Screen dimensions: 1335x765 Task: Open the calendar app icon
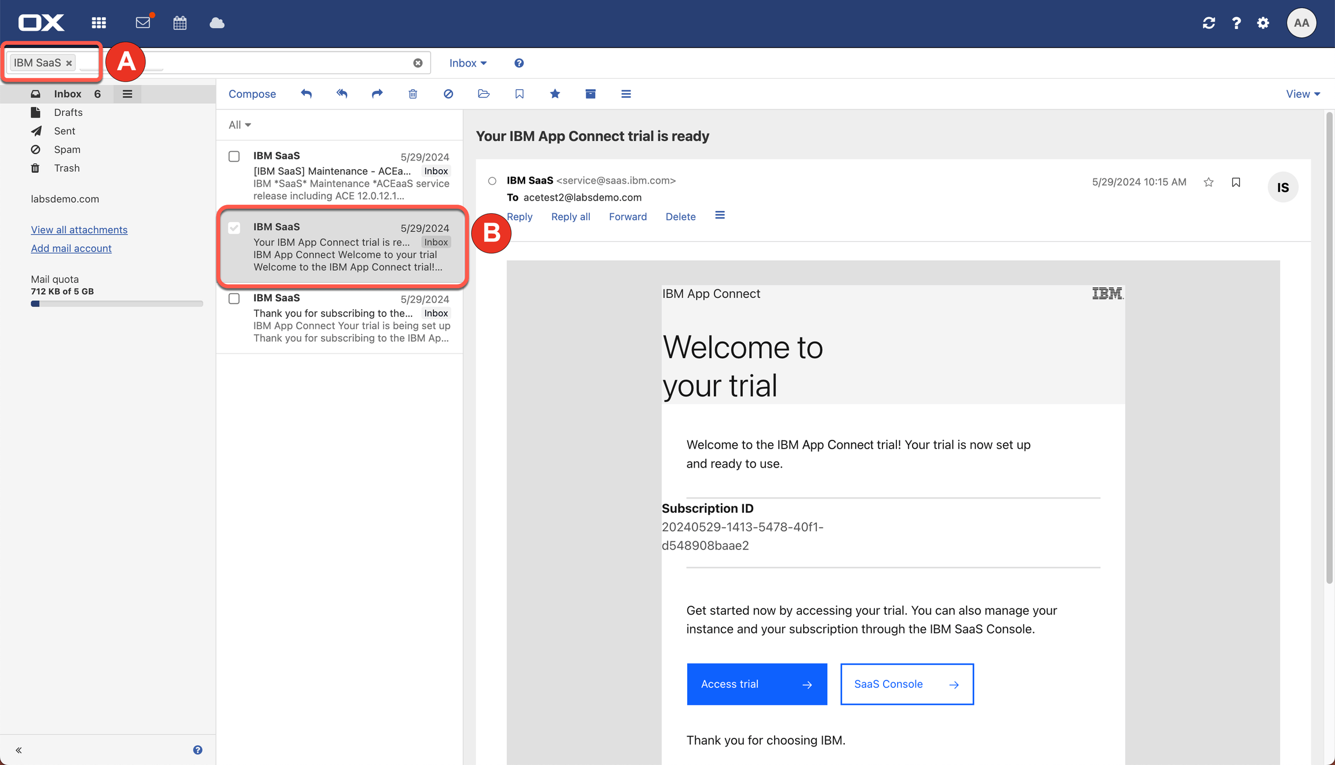coord(180,23)
